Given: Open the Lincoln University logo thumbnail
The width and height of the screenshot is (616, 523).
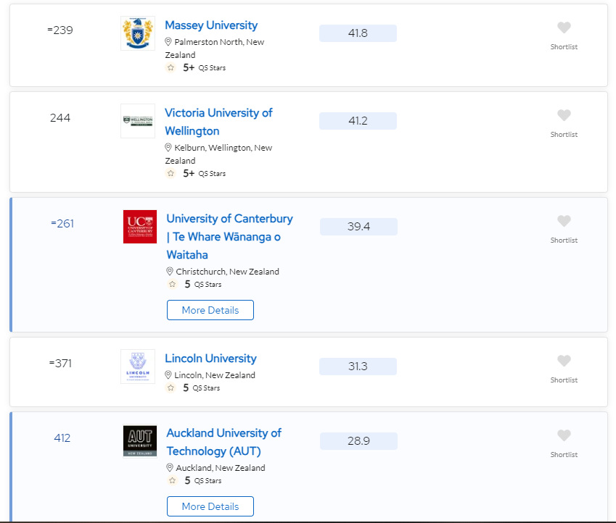Looking at the screenshot, I should (x=138, y=367).
